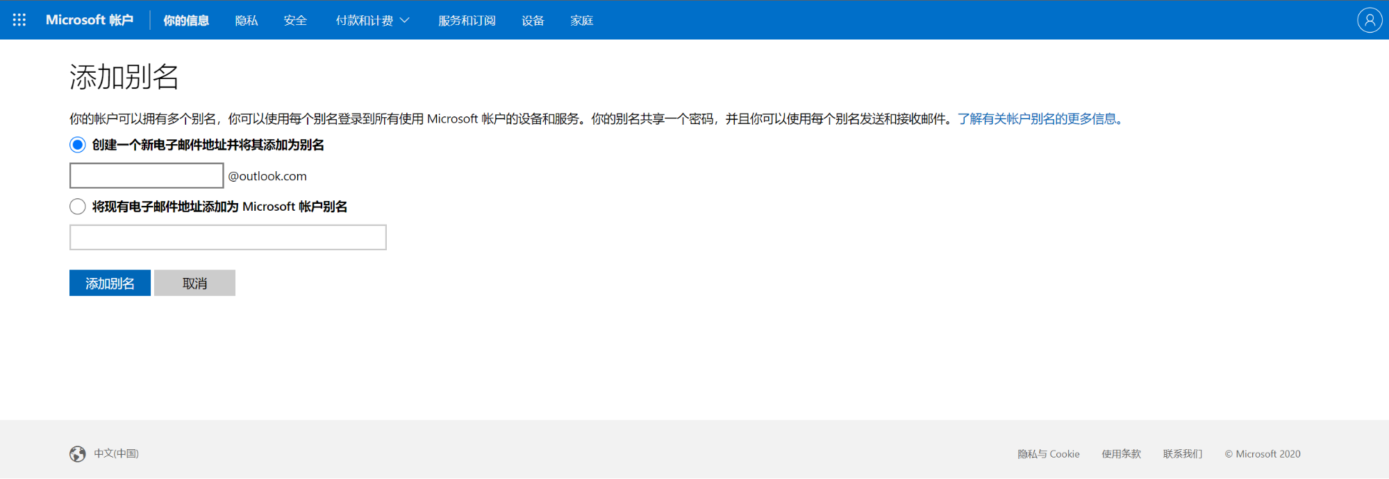Open the 联系我们 footer link

[x=1183, y=454]
